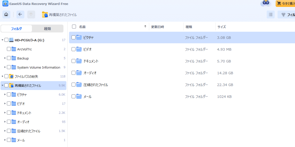
Task: Switch to the 種類 tab
Action: pyautogui.click(x=48, y=29)
